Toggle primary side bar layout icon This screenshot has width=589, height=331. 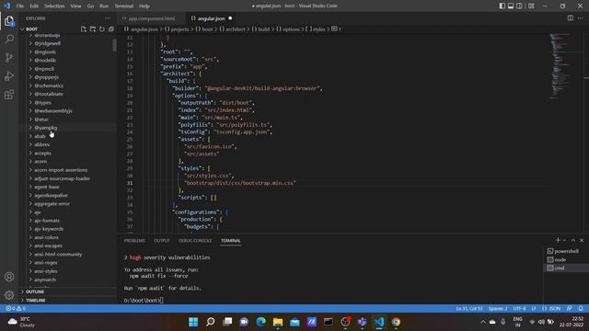(x=502, y=6)
